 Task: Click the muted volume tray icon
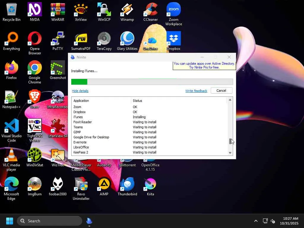point(273,221)
